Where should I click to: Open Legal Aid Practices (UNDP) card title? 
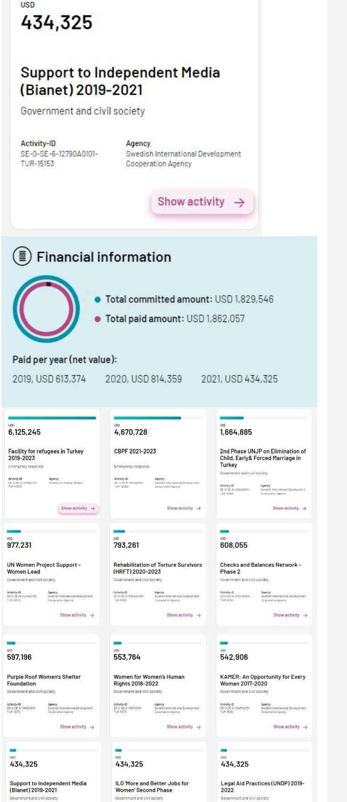262,787
